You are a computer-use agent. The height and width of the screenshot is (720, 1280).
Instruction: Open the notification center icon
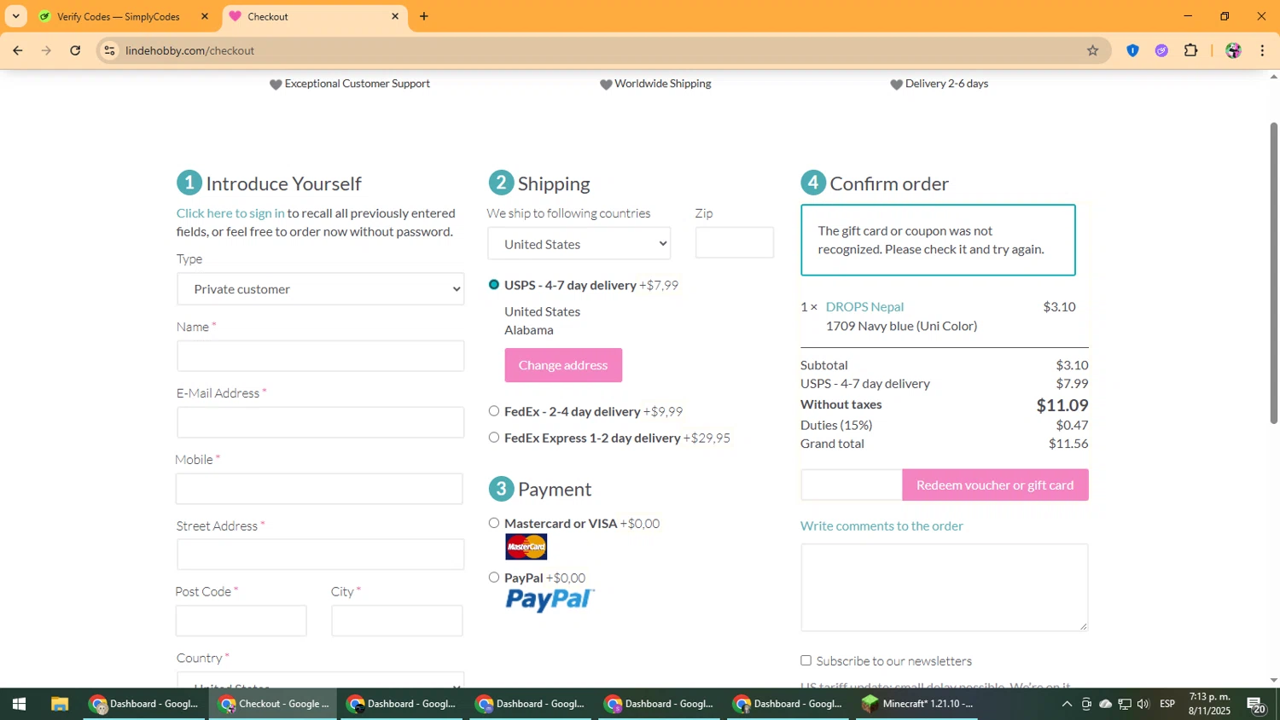click(x=1256, y=705)
